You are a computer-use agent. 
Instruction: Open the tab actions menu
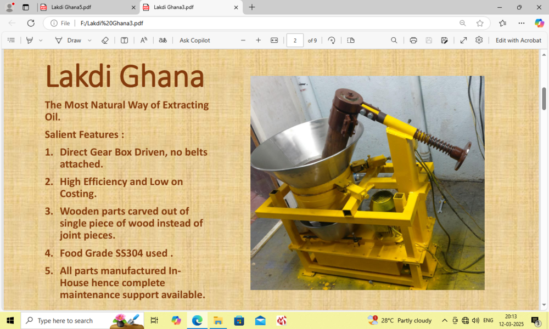tap(26, 7)
